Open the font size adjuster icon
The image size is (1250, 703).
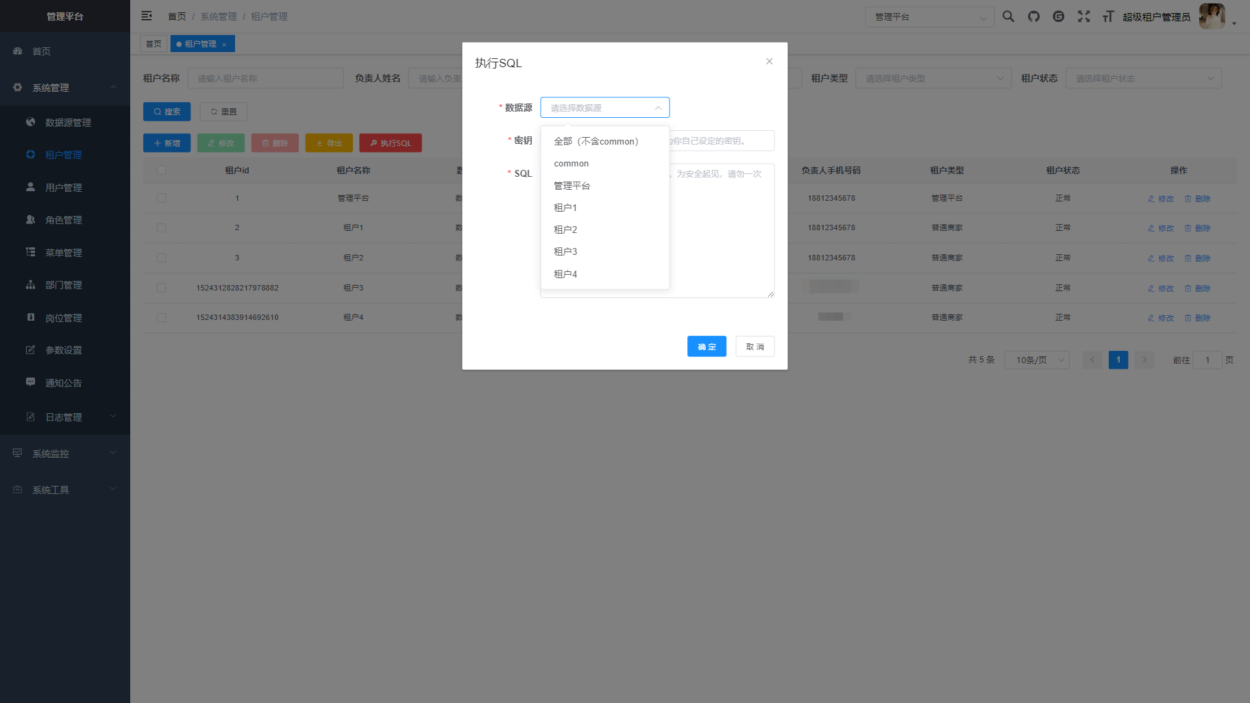(1108, 16)
